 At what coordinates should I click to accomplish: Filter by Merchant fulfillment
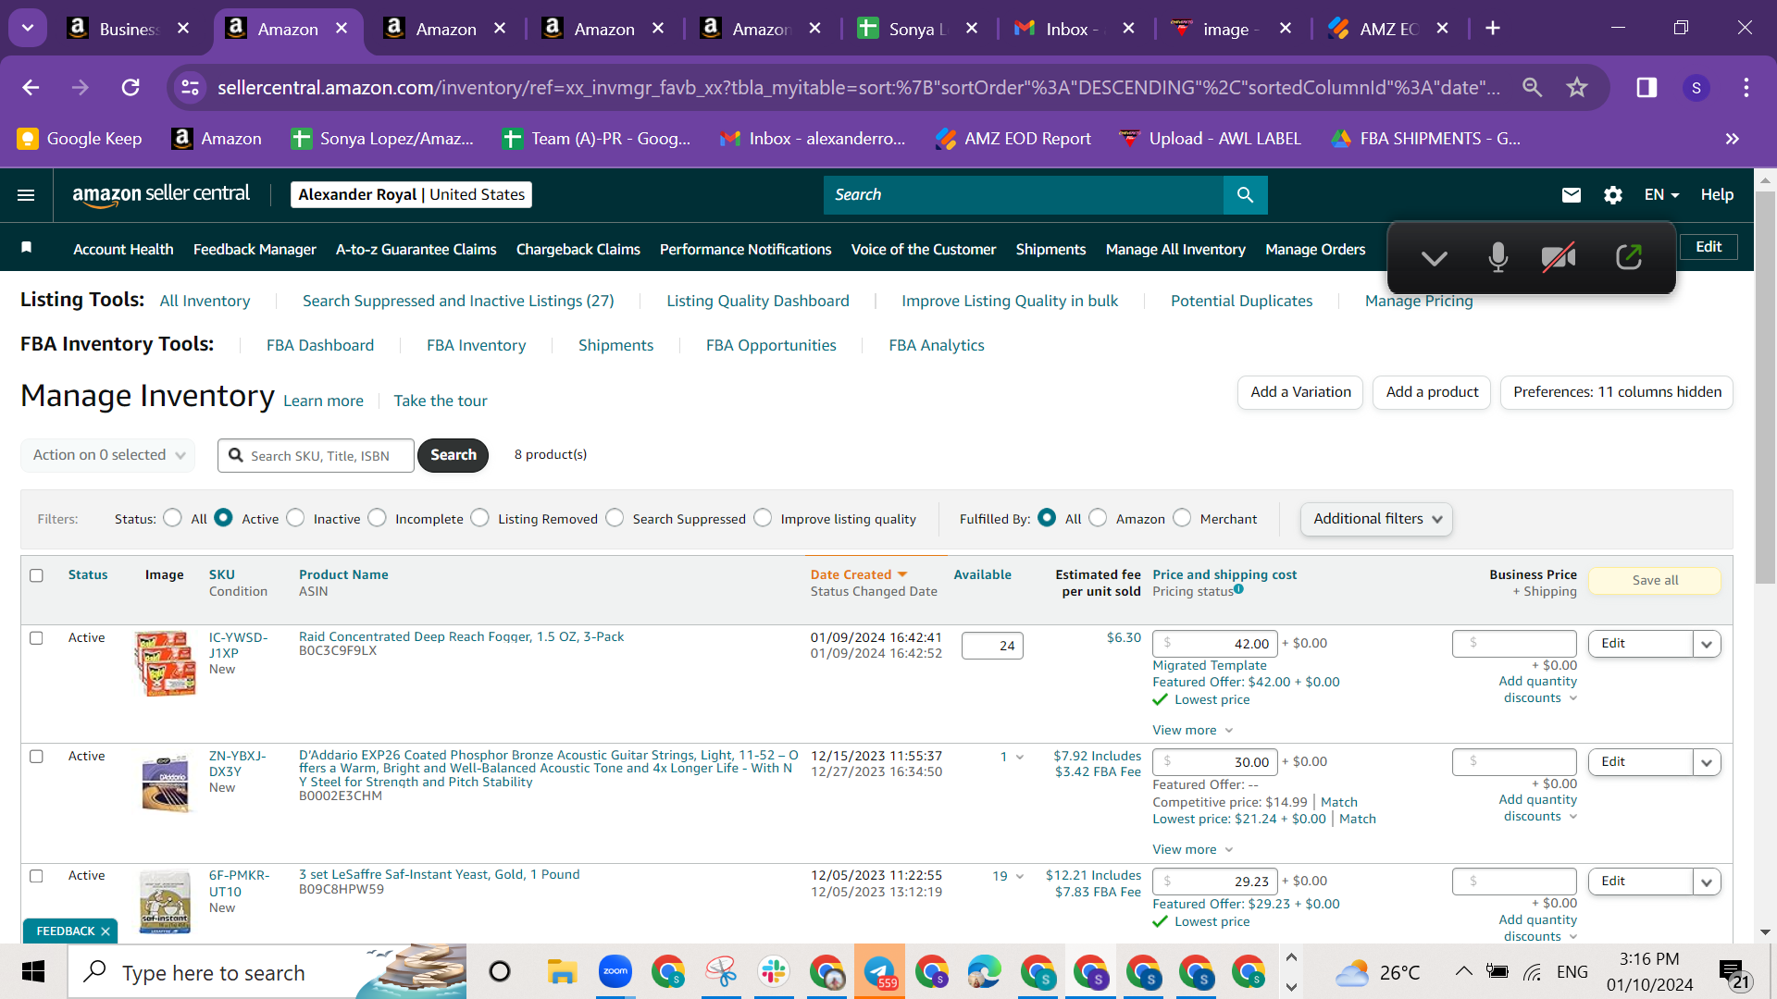1182,518
